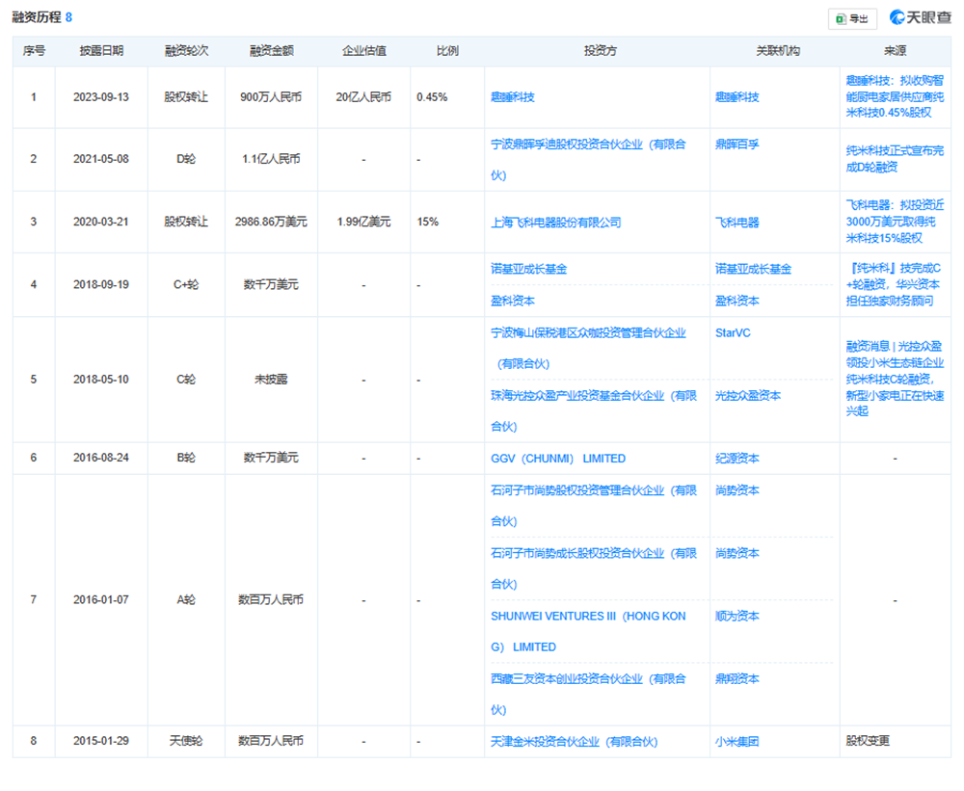Open investor GGV (CHUNMI) LIMITED
Screen dimensions: 964x791
[557, 459]
